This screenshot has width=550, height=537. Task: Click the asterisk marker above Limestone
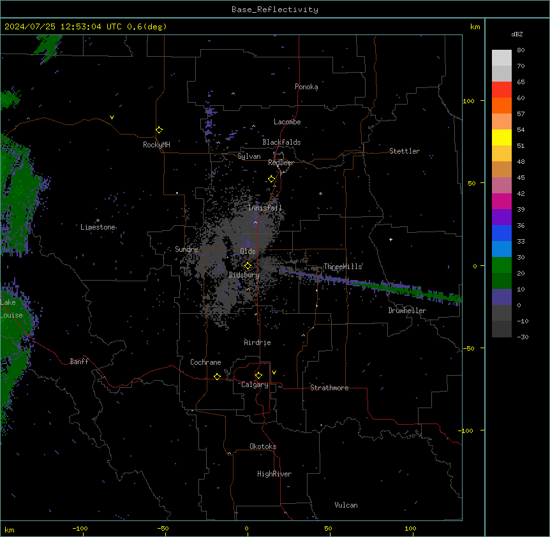click(98, 221)
